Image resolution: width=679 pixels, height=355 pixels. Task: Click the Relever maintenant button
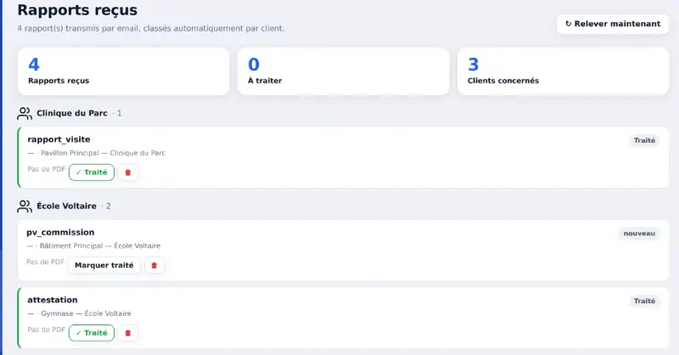click(x=613, y=24)
